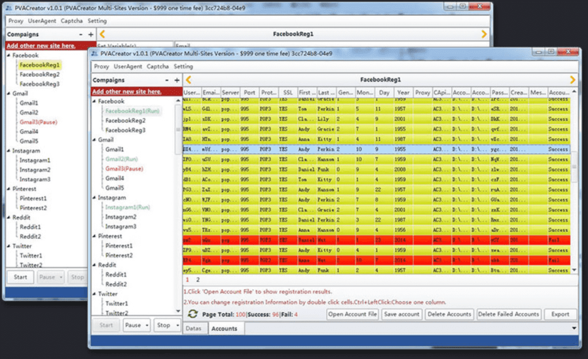The image size is (588, 359).
Task: Open Setting menu in front window
Action: click(183, 67)
